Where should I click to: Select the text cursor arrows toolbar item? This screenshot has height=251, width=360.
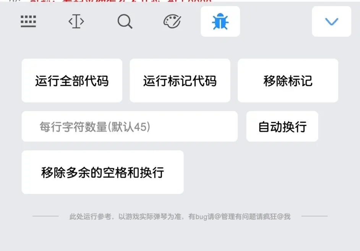[76, 21]
